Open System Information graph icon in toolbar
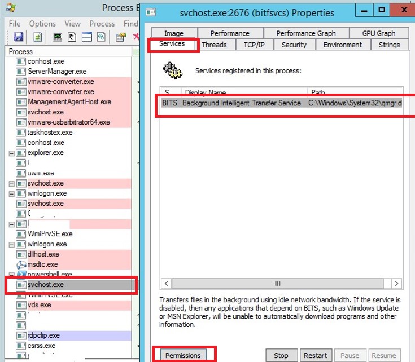This screenshot has width=415, height=362. point(57,37)
